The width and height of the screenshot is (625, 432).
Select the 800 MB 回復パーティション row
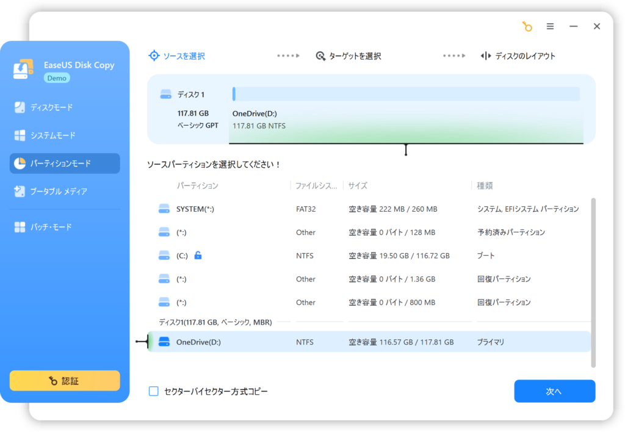369,303
